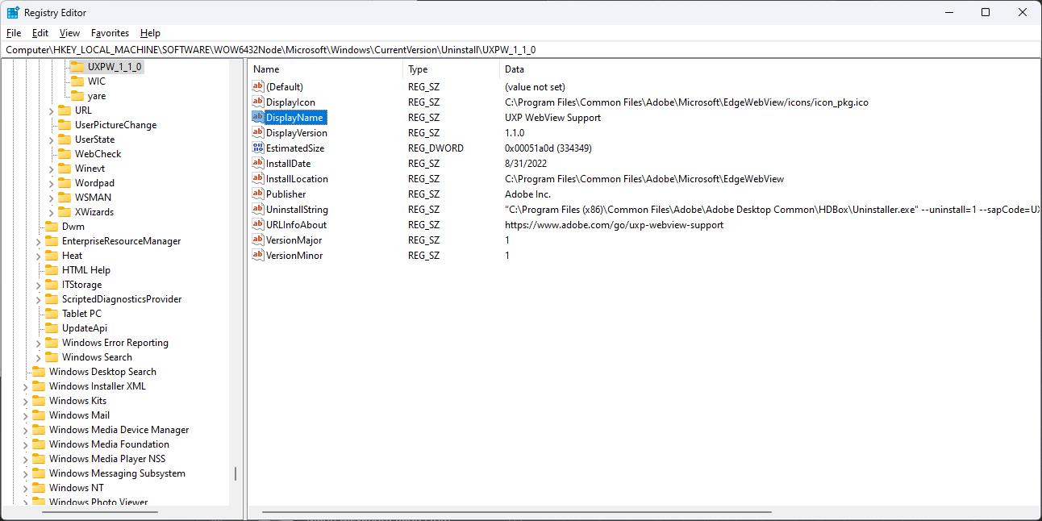Expand the WSMAN key
Viewport: 1042px width, 521px height.
(x=51, y=198)
